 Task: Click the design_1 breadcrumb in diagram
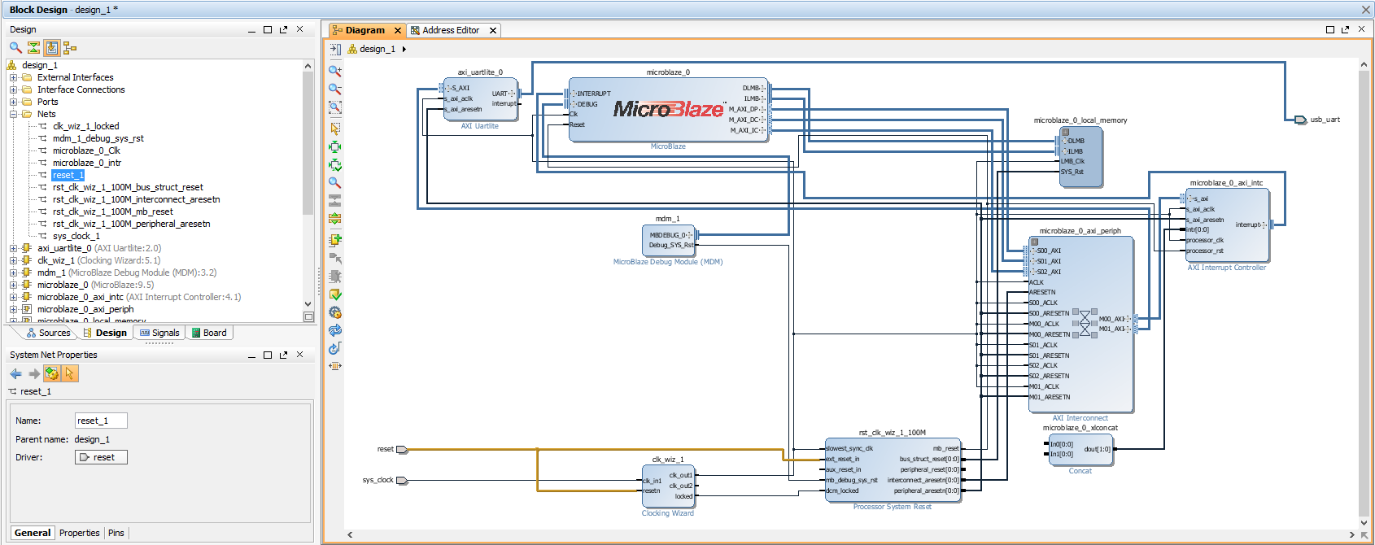(x=378, y=49)
